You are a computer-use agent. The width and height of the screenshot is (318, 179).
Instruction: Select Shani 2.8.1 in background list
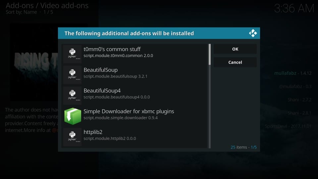pyautogui.click(x=299, y=113)
